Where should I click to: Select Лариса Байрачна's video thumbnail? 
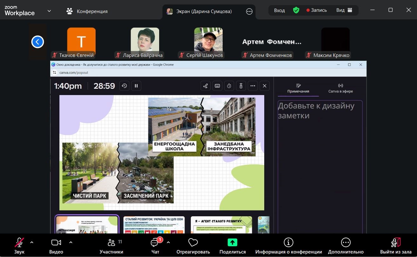point(145,41)
